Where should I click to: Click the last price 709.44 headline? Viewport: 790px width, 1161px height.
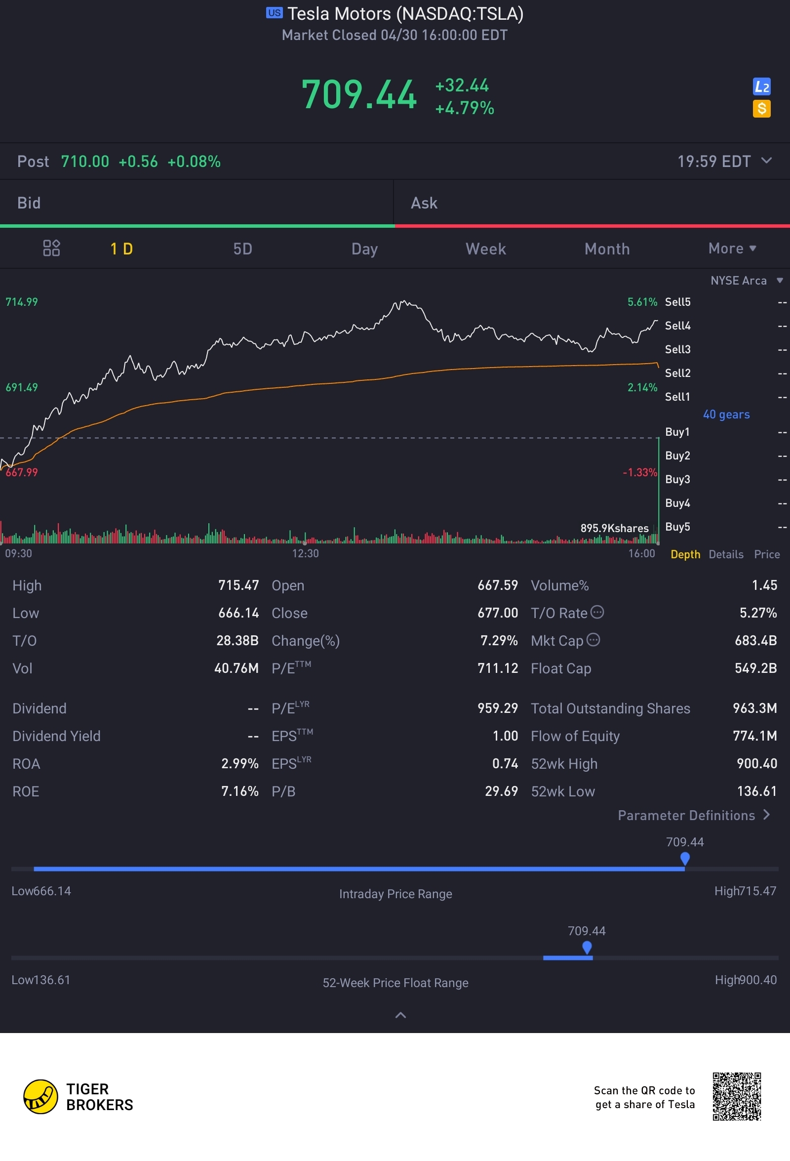(x=359, y=94)
